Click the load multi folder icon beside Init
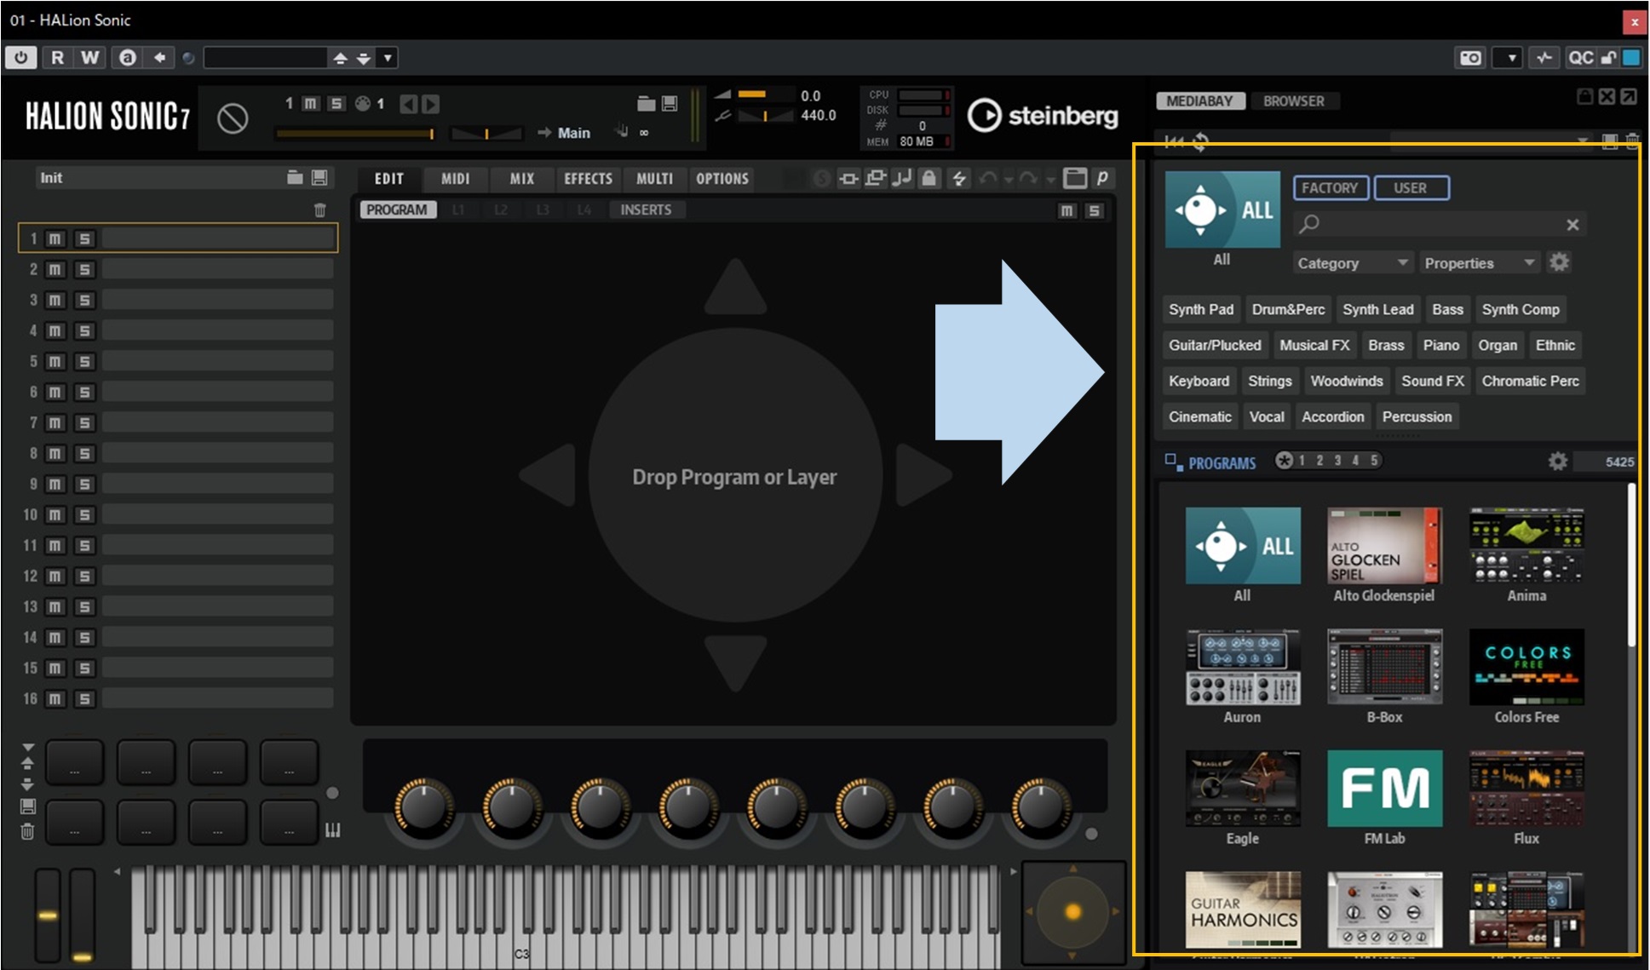The width and height of the screenshot is (1650, 970). [295, 177]
